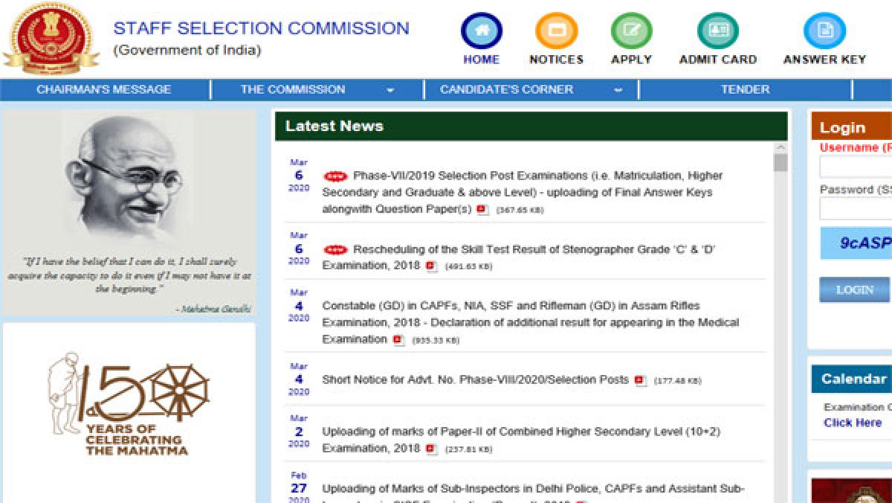
Task: Open PDF icon for Stenographer Skill Test notice
Action: [x=431, y=266]
